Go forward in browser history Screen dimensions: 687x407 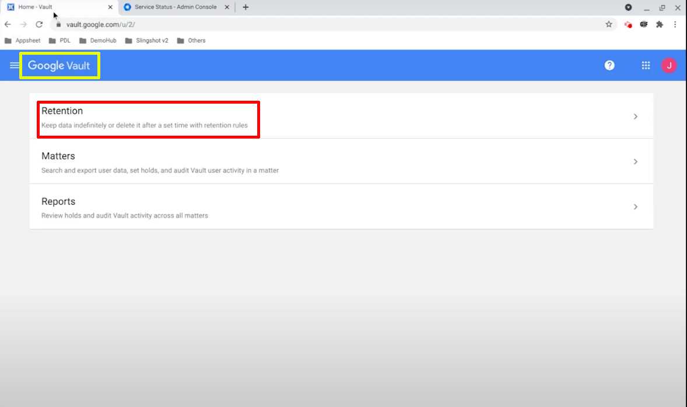(x=23, y=24)
